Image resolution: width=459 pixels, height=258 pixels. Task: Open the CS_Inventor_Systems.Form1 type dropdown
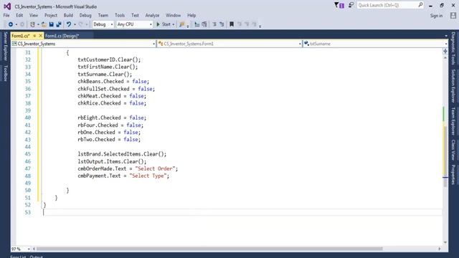(x=229, y=44)
